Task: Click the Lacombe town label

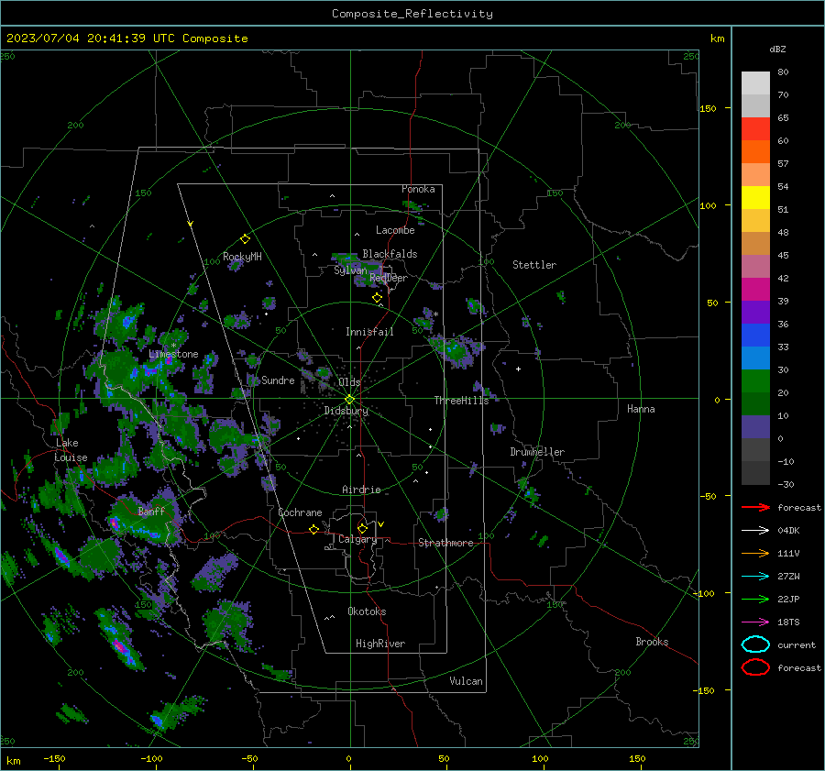Action: [x=395, y=230]
